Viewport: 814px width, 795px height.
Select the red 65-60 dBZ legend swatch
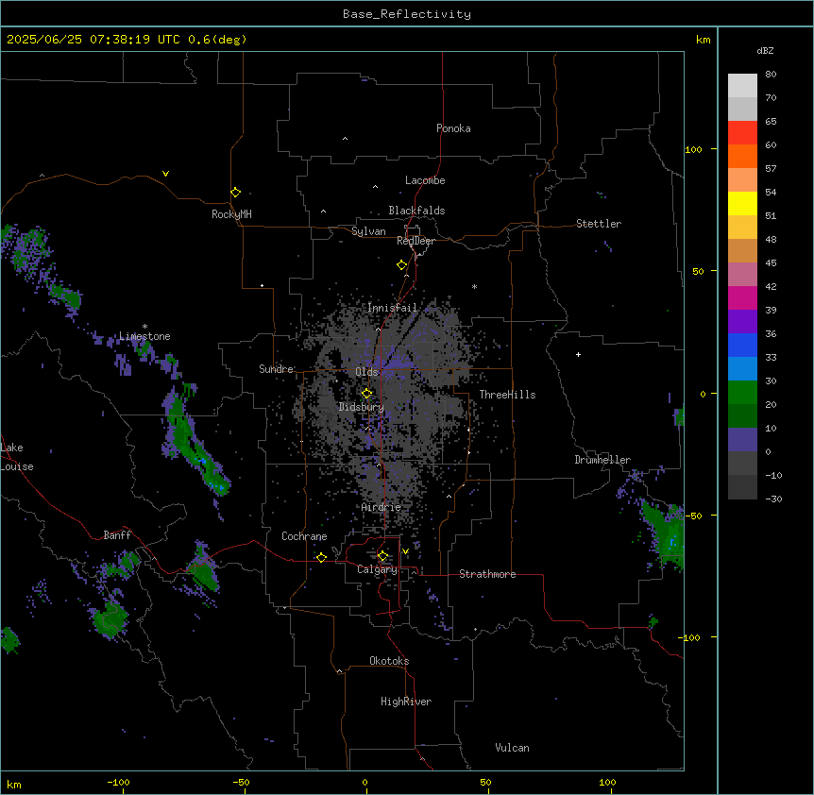tap(742, 133)
